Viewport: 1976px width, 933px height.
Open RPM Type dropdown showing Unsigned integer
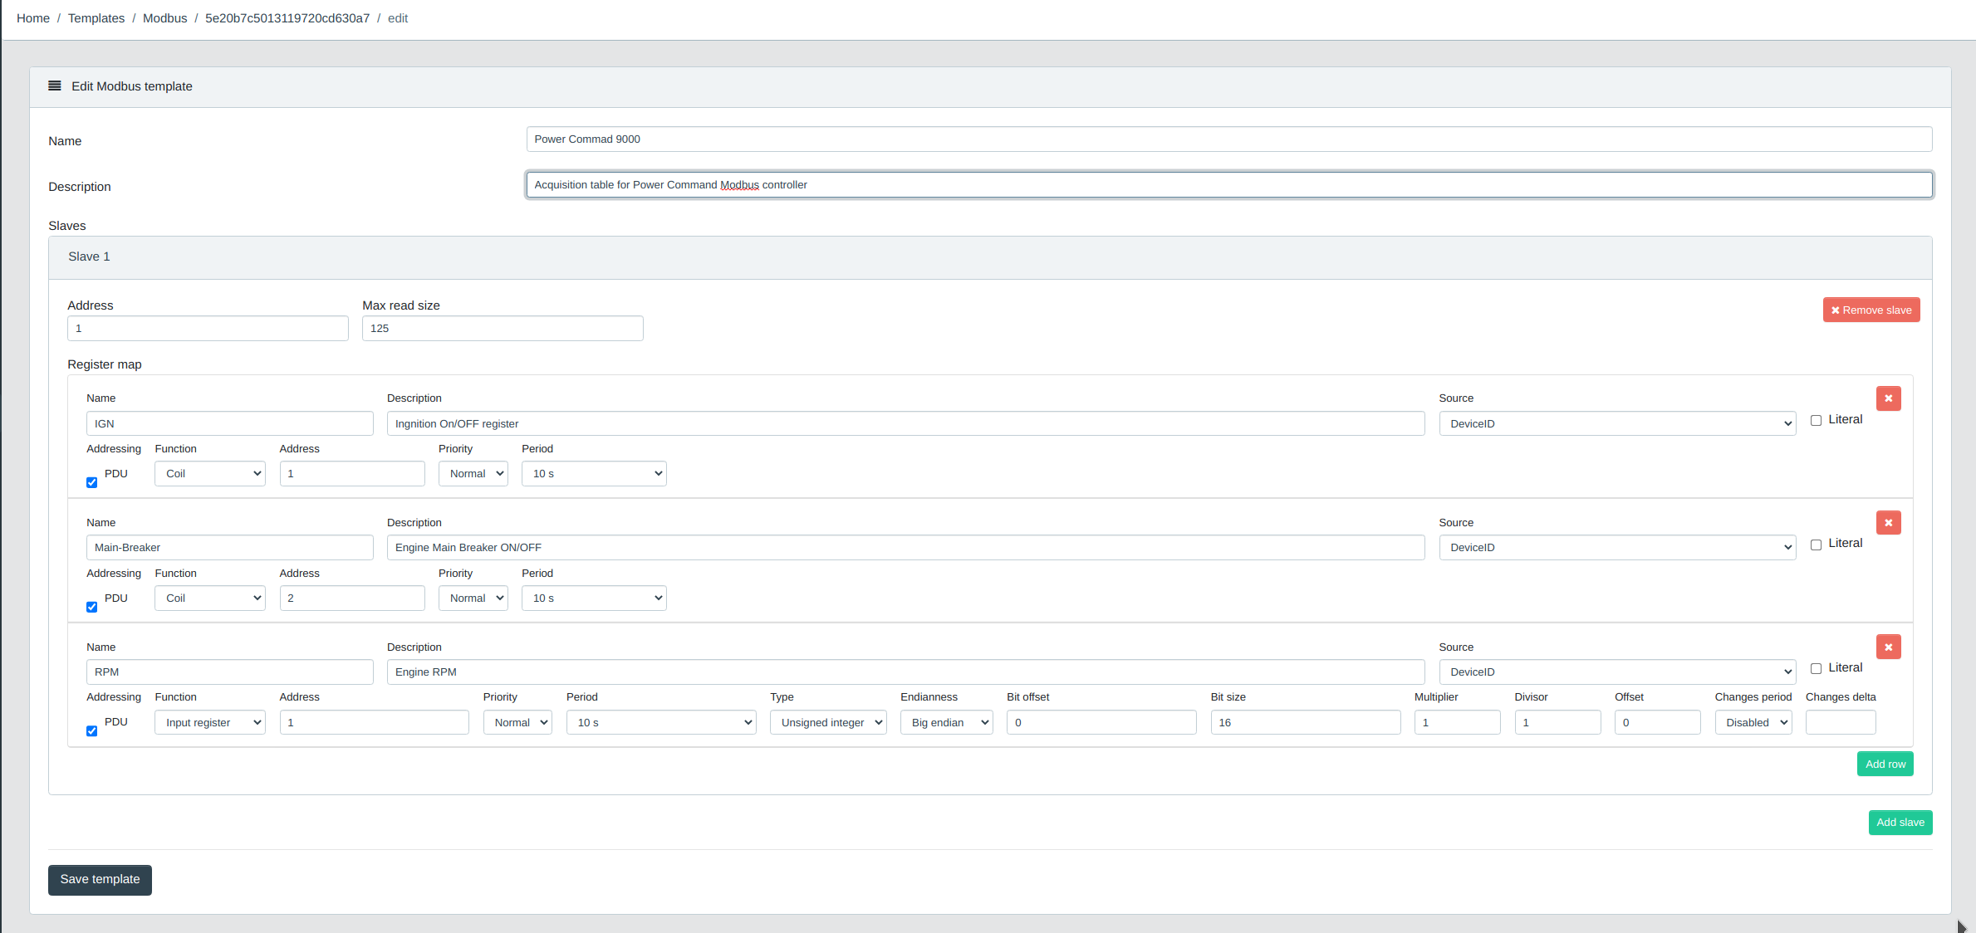click(827, 723)
